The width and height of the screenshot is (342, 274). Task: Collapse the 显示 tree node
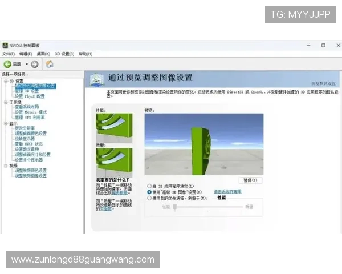(6, 123)
